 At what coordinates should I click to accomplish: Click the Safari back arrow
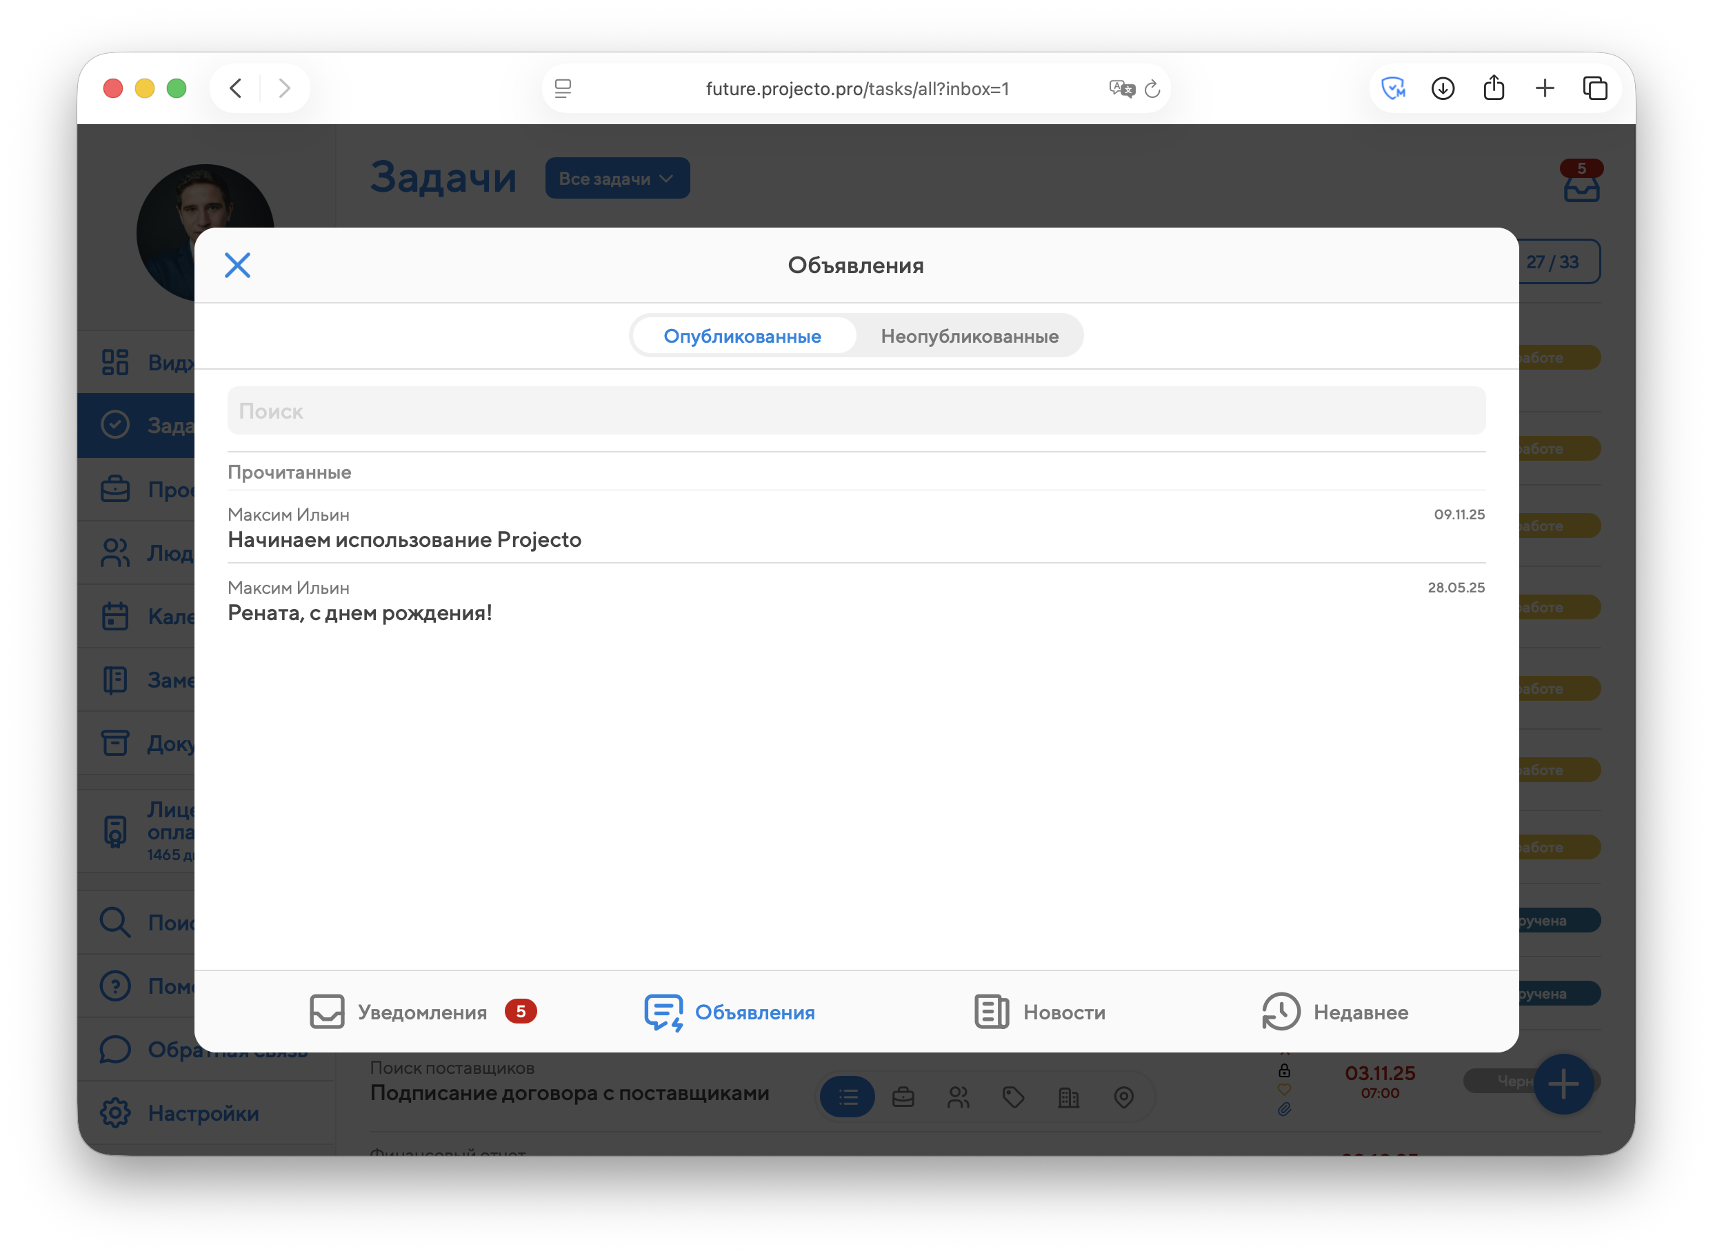click(236, 88)
